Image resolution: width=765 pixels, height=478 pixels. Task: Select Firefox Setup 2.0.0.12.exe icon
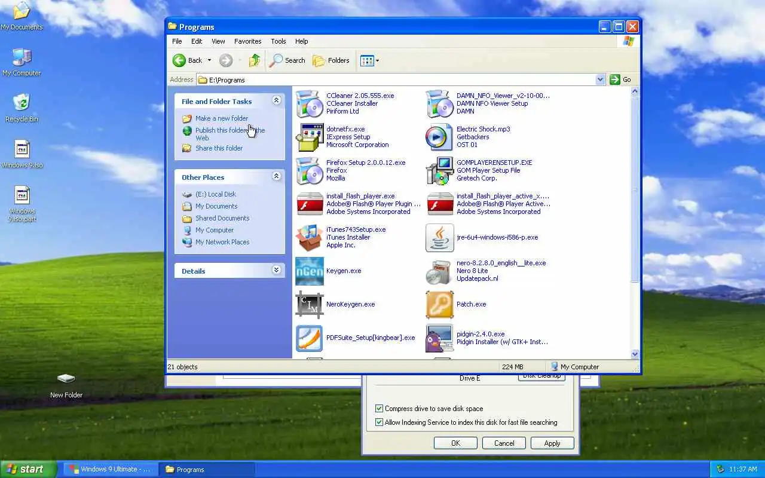tap(310, 170)
